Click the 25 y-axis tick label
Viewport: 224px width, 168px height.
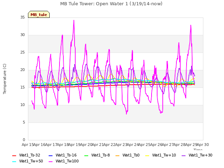point(22,52)
